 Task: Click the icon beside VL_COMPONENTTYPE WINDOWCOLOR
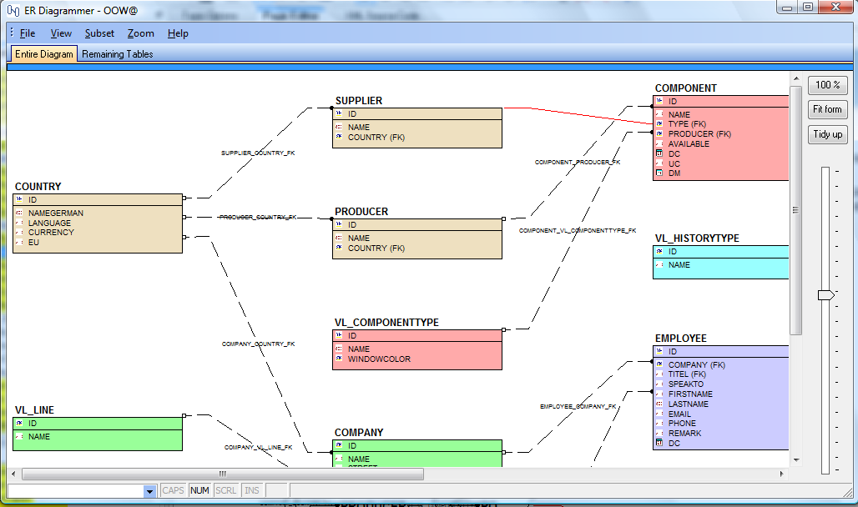pos(339,359)
